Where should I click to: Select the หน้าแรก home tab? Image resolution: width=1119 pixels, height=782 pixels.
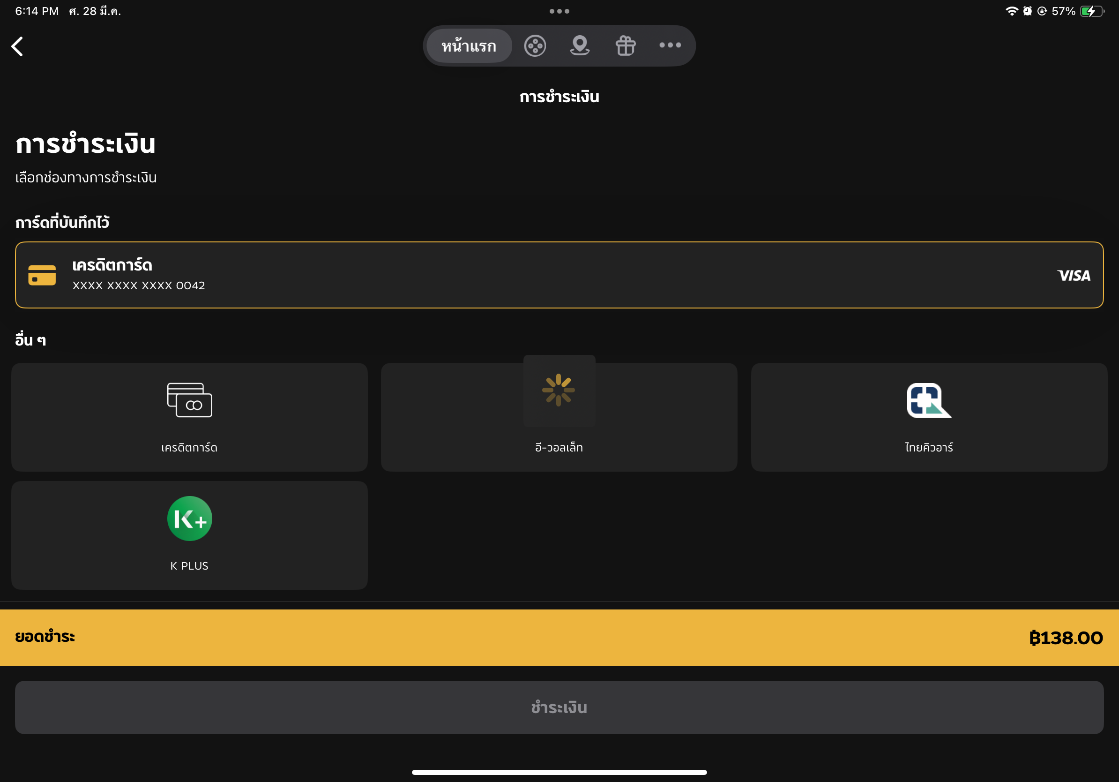click(x=469, y=46)
